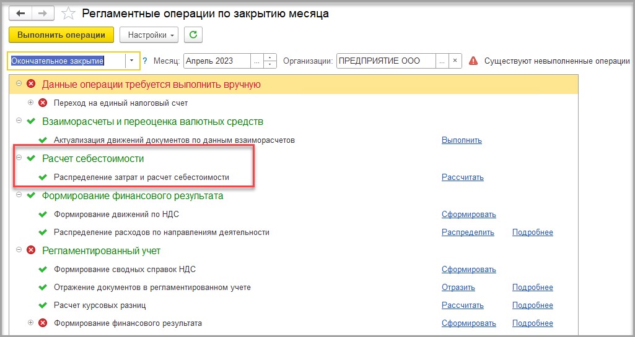Refresh the operations list with green arrow
The height and width of the screenshot is (337, 635).
[x=193, y=35]
